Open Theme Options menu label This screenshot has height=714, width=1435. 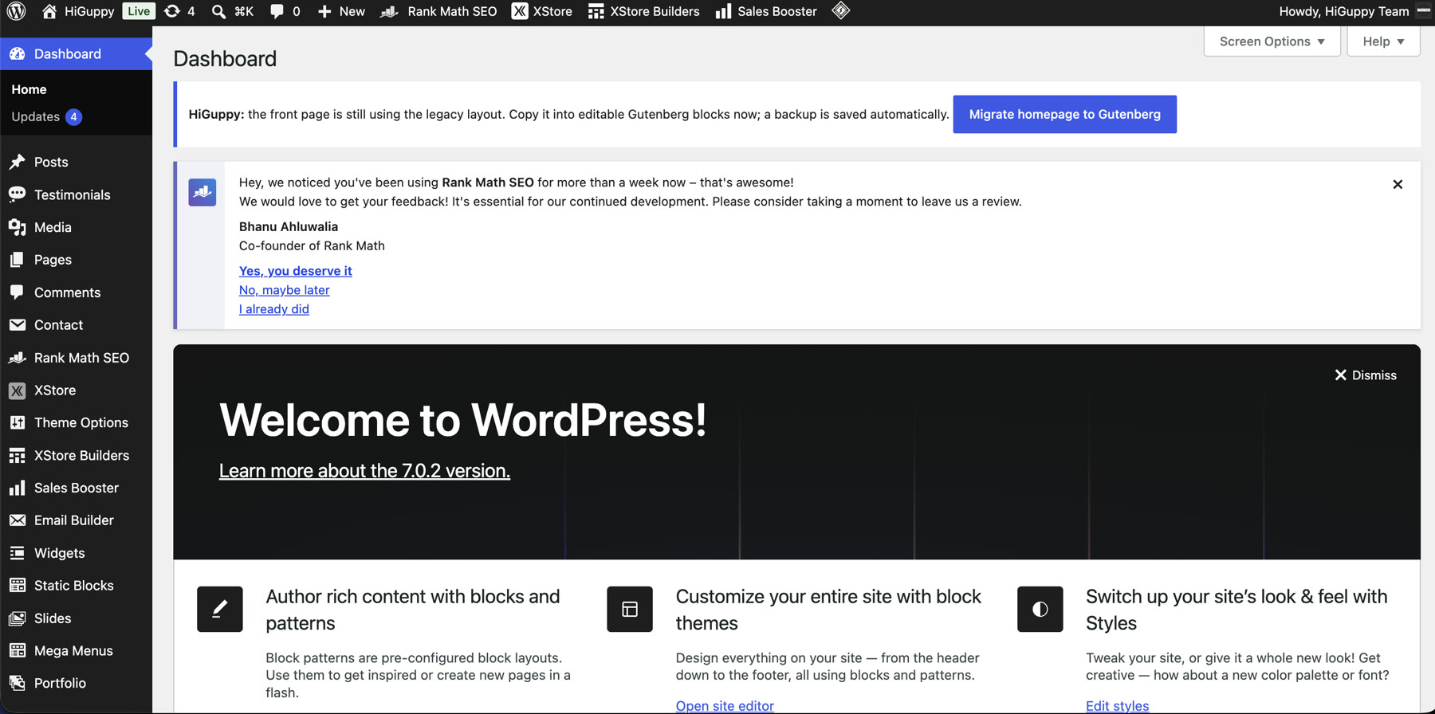tap(81, 422)
